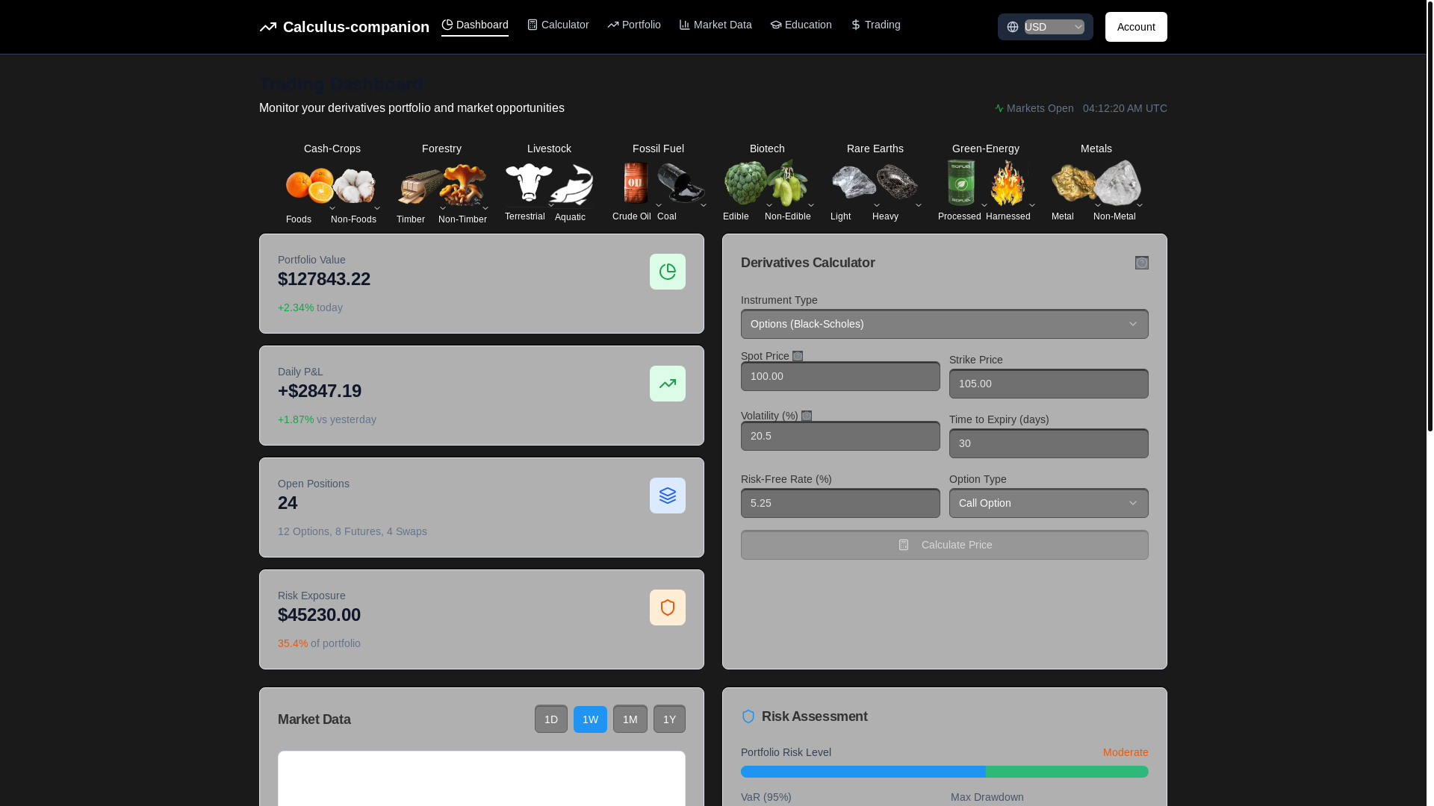Screen dimensions: 1434x806
Task: Click the Portfolio Value pie chart icon
Action: (x=668, y=272)
